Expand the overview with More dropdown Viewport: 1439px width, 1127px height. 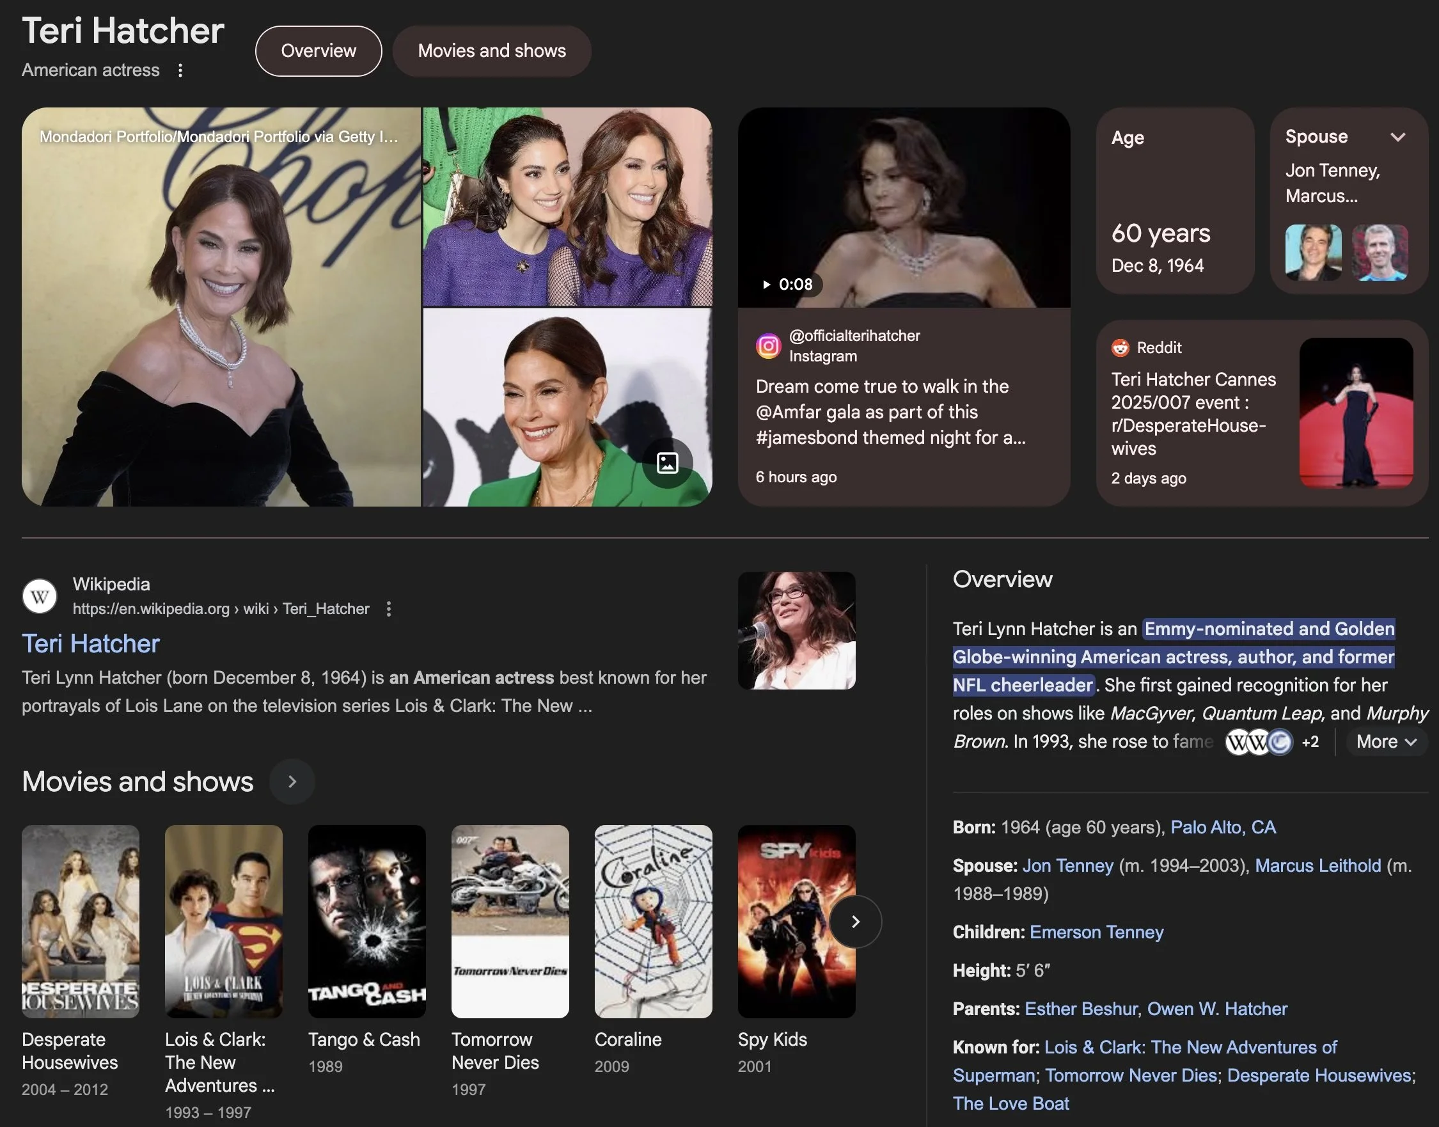pos(1385,742)
